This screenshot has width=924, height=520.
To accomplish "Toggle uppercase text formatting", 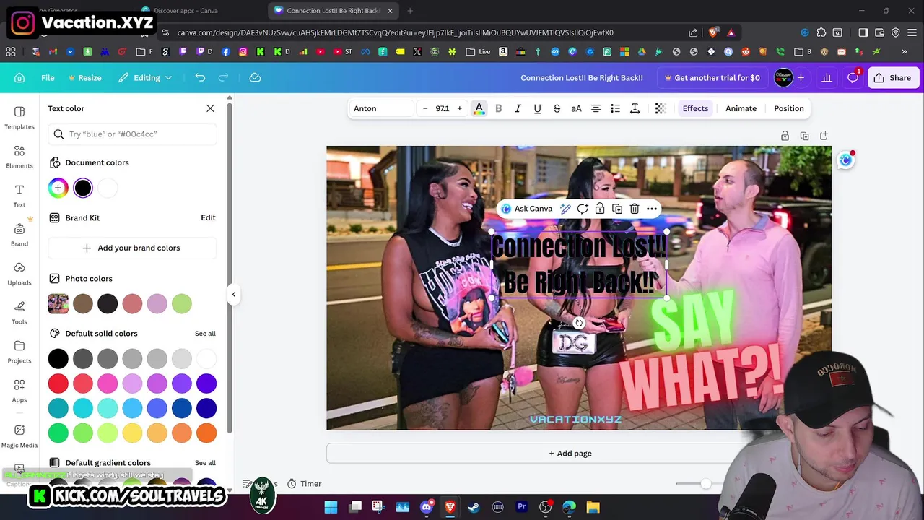I will 576,108.
